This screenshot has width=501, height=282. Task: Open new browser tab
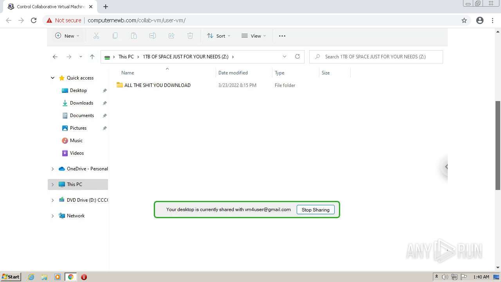pyautogui.click(x=106, y=7)
